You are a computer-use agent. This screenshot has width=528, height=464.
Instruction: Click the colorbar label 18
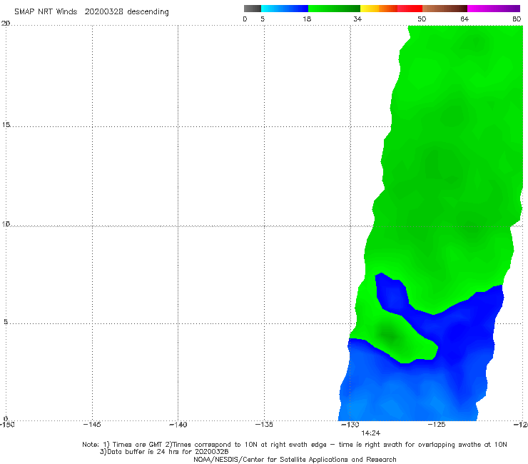pos(307,19)
